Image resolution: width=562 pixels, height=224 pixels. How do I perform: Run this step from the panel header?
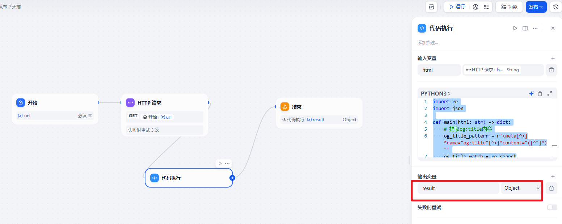[x=515, y=28]
